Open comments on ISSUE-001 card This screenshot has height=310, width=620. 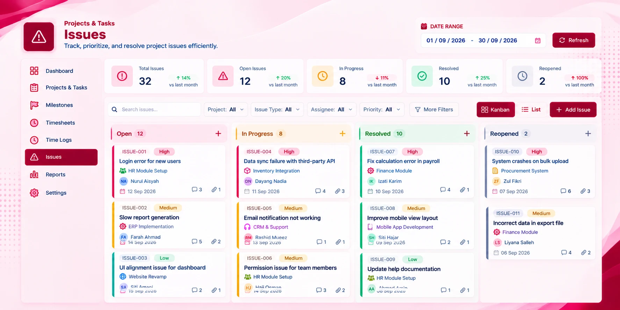tap(197, 189)
